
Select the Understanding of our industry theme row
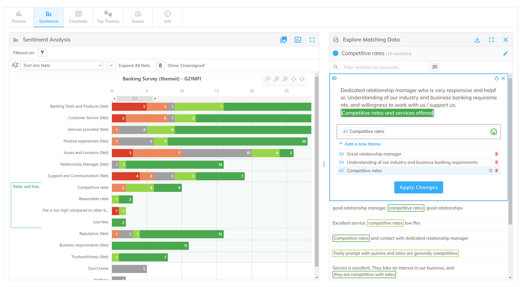(419, 162)
